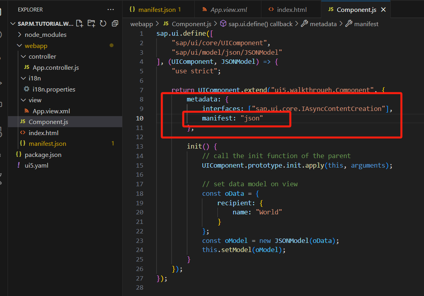This screenshot has height=296, width=424.
Task: Collapse all folders in Explorer
Action: coord(115,23)
